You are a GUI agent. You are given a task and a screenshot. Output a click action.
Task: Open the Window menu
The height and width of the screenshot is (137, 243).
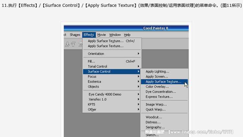pos(115,35)
